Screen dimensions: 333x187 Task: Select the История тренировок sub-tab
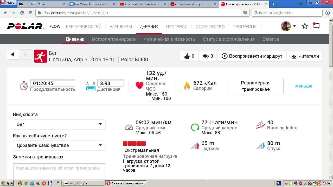pyautogui.click(x=114, y=39)
